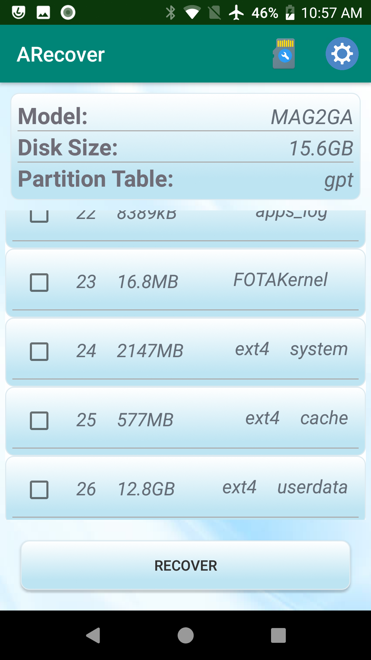The width and height of the screenshot is (371, 660).
Task: Select the userdata 12.8GB partition row
Action: (x=185, y=488)
